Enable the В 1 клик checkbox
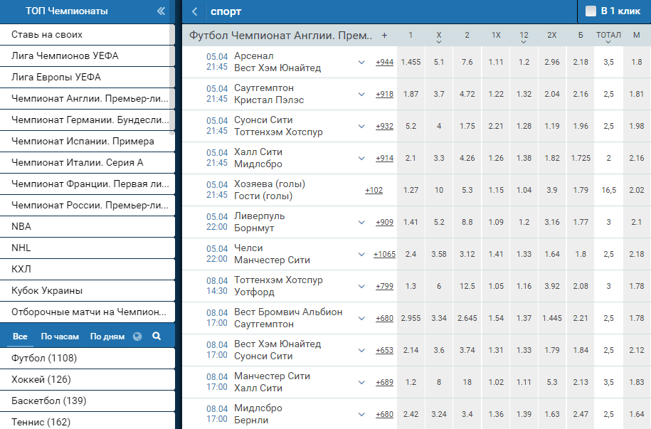The image size is (651, 429). 591,11
